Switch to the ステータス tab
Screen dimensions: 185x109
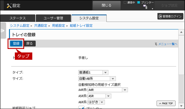18,18
